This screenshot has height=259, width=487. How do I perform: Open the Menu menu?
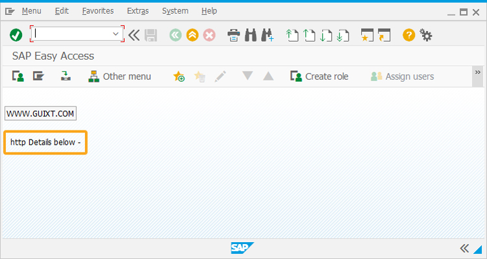click(31, 11)
